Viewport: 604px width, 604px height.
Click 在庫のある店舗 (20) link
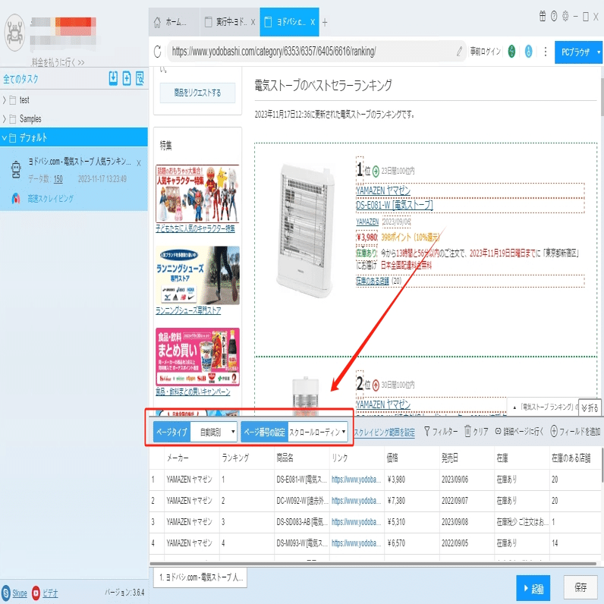379,281
